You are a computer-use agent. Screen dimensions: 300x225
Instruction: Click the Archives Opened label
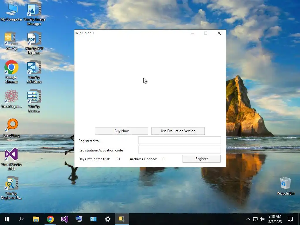(x=143, y=159)
